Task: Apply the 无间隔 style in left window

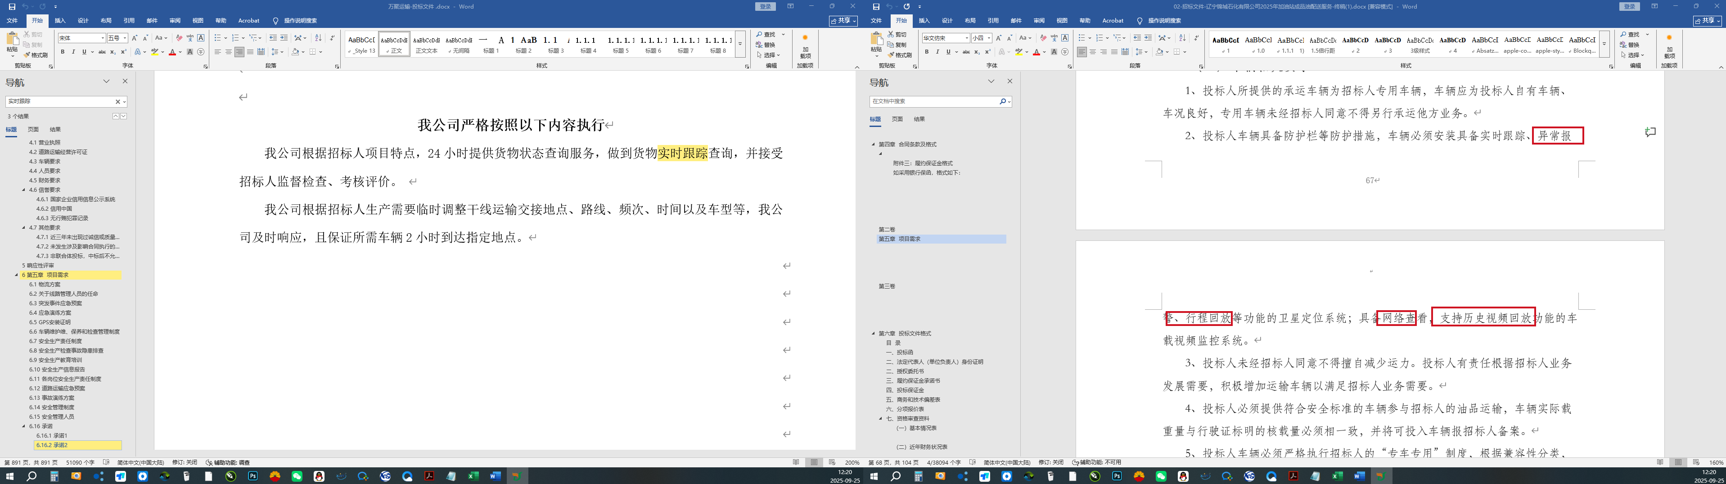Action: tap(459, 44)
